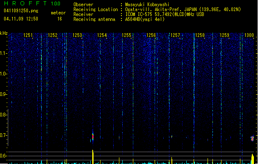258x164 pixels.
Task: Click the 1251 time marker
Action: point(28,35)
